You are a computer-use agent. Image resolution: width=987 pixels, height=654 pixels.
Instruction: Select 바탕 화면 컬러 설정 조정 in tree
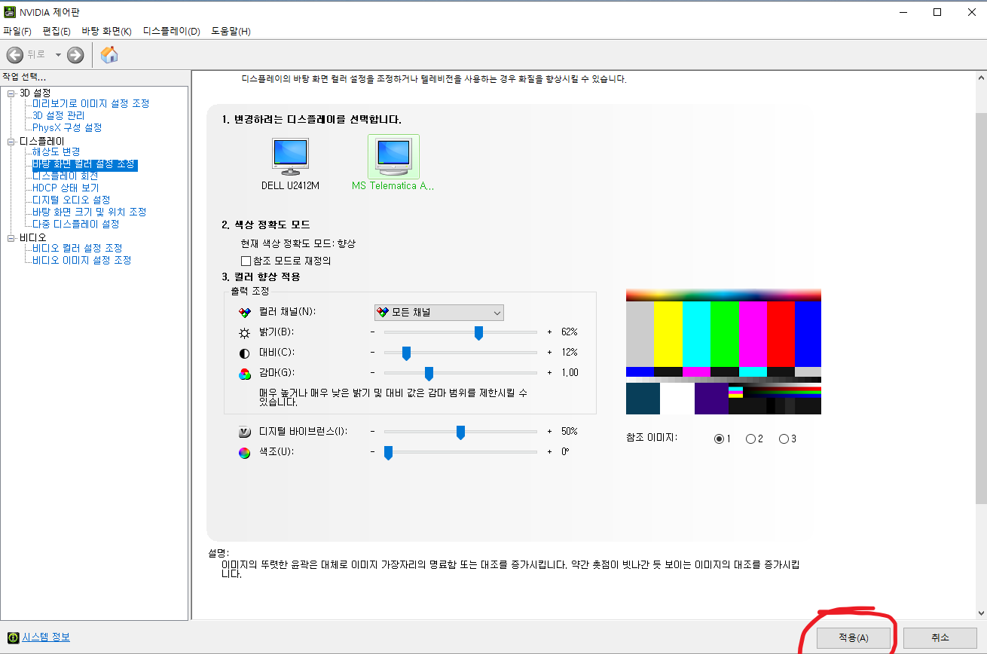point(84,163)
